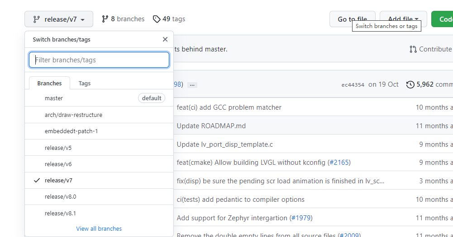Close the Switch branches/tags popup

pyautogui.click(x=165, y=39)
